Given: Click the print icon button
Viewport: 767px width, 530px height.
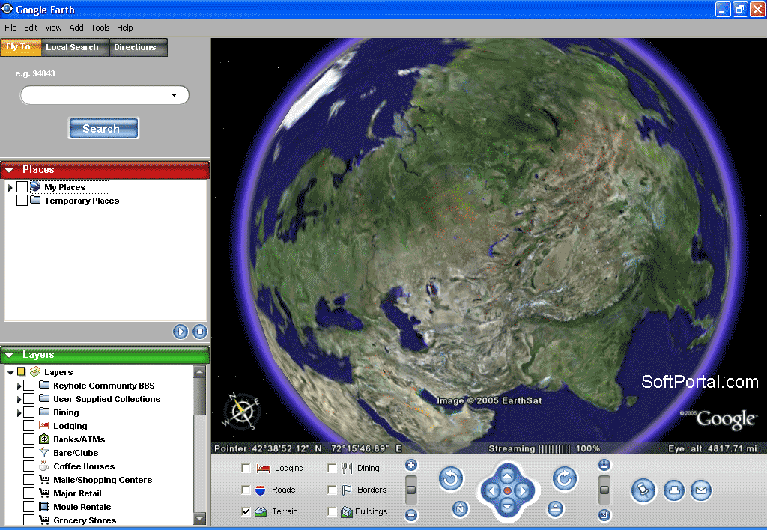Looking at the screenshot, I should click(674, 491).
